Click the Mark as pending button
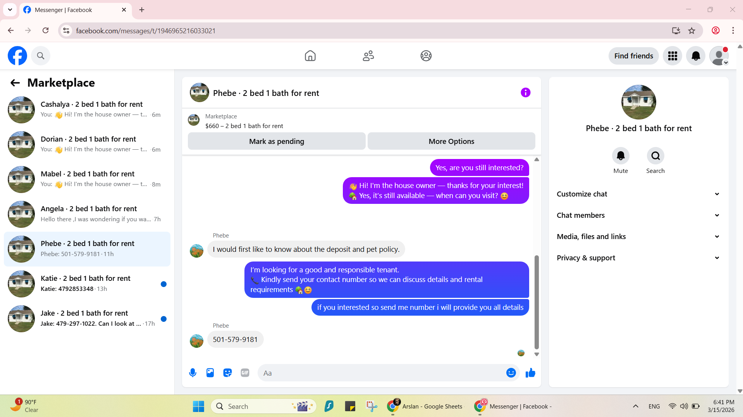The width and height of the screenshot is (743, 417). click(x=277, y=141)
